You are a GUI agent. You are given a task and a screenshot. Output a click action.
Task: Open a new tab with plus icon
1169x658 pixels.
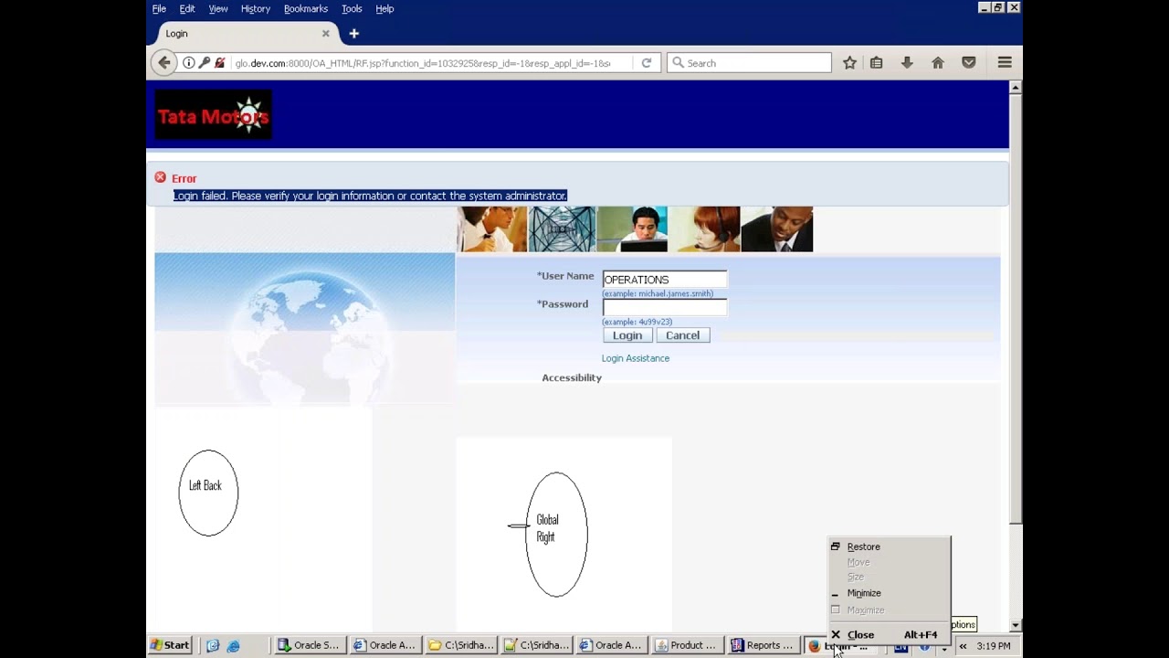coord(353,34)
